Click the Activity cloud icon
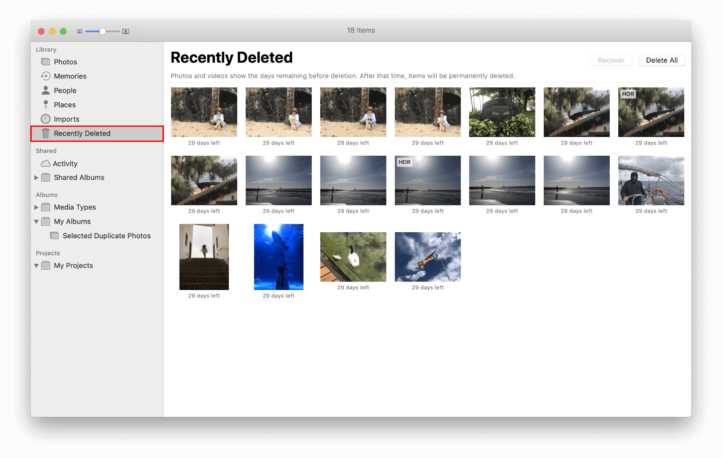Image resolution: width=722 pixels, height=458 pixels. tap(46, 164)
